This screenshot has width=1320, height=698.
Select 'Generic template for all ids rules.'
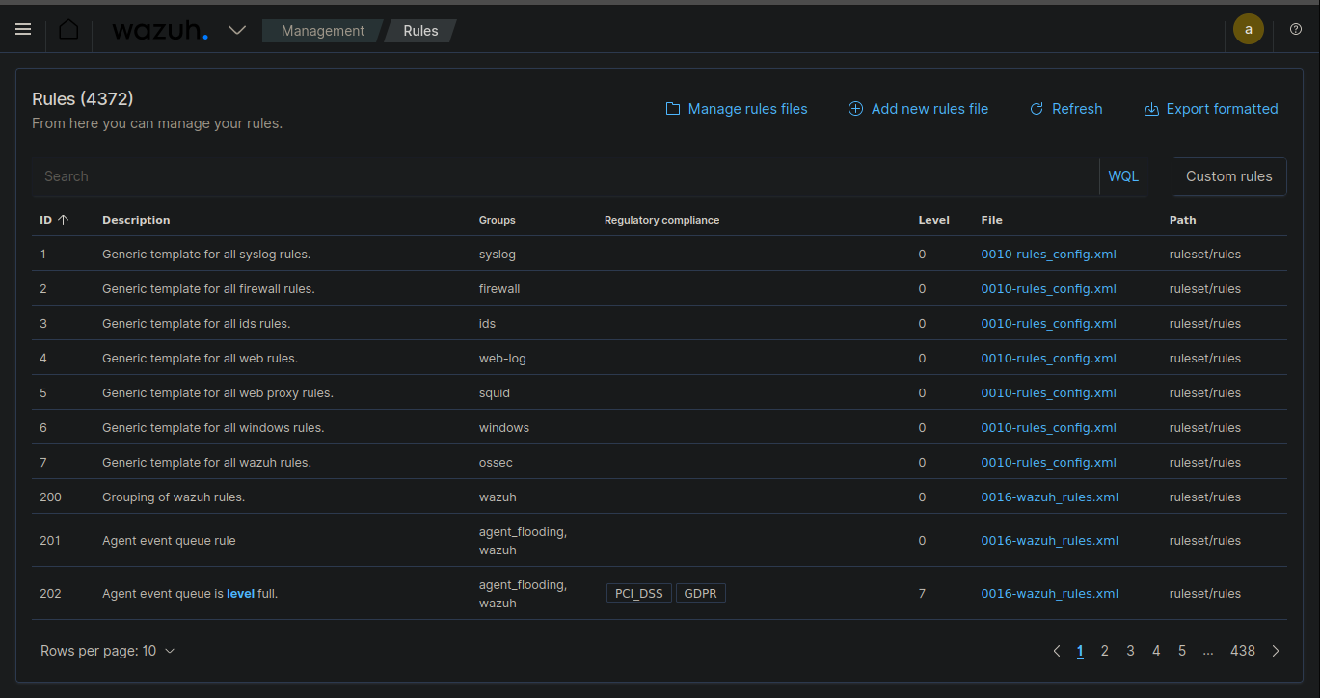(x=197, y=324)
